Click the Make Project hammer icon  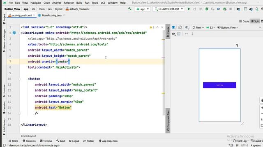pyautogui.click(x=130, y=9)
